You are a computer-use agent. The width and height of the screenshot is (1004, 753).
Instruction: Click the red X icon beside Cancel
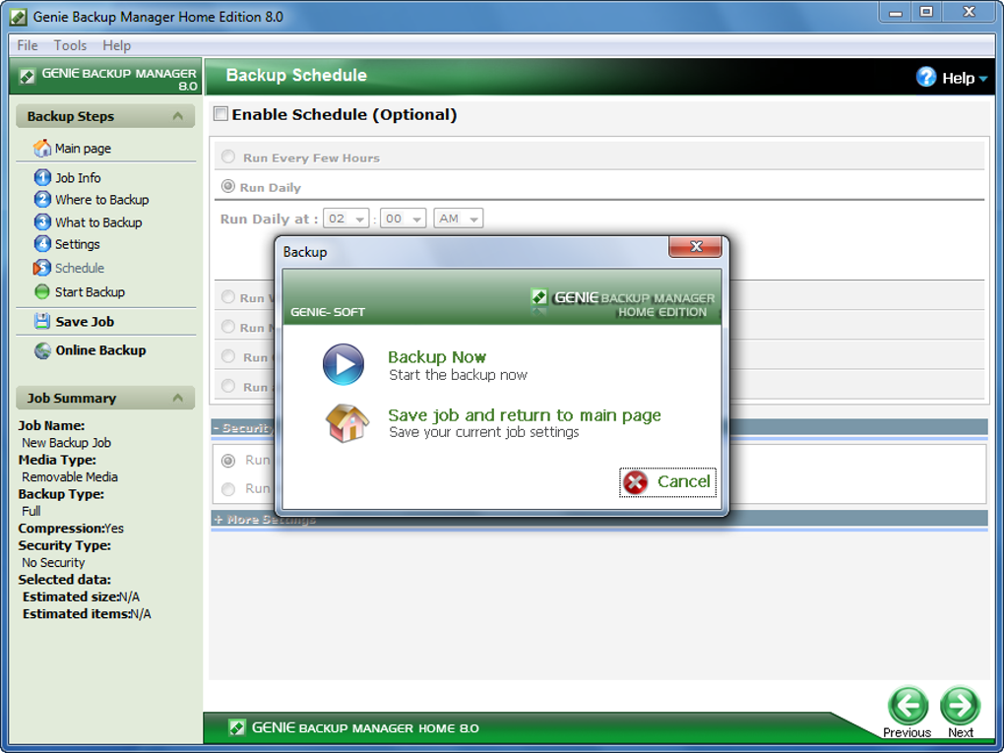coord(636,482)
